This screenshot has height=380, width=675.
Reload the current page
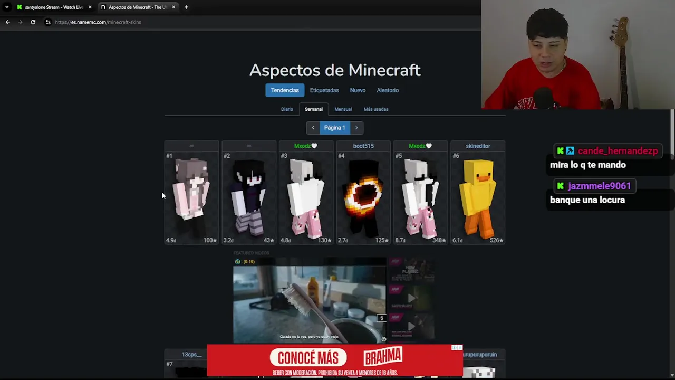click(x=33, y=22)
